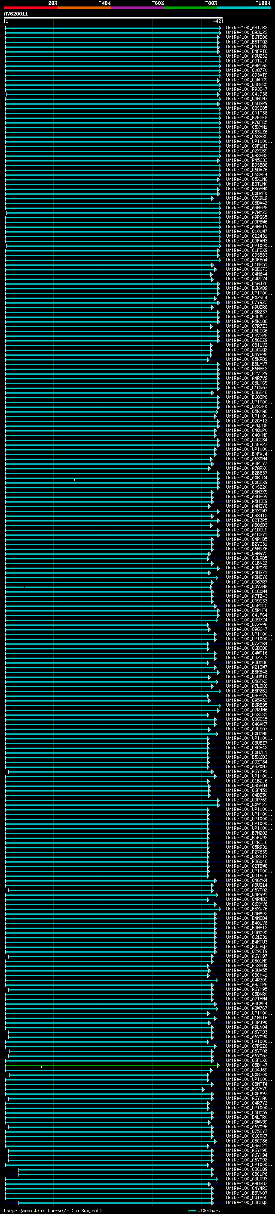Click hit label UniRef100_B4FPT8
The width and height of the screenshot is (275, 1214).
point(247,51)
